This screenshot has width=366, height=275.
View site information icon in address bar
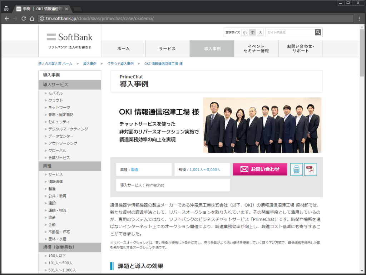pos(42,19)
